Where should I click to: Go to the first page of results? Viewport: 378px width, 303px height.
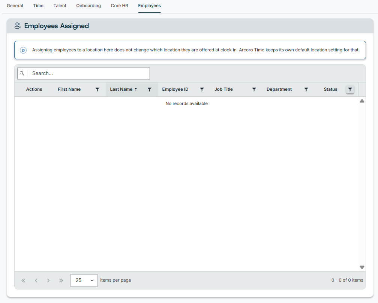click(23, 280)
